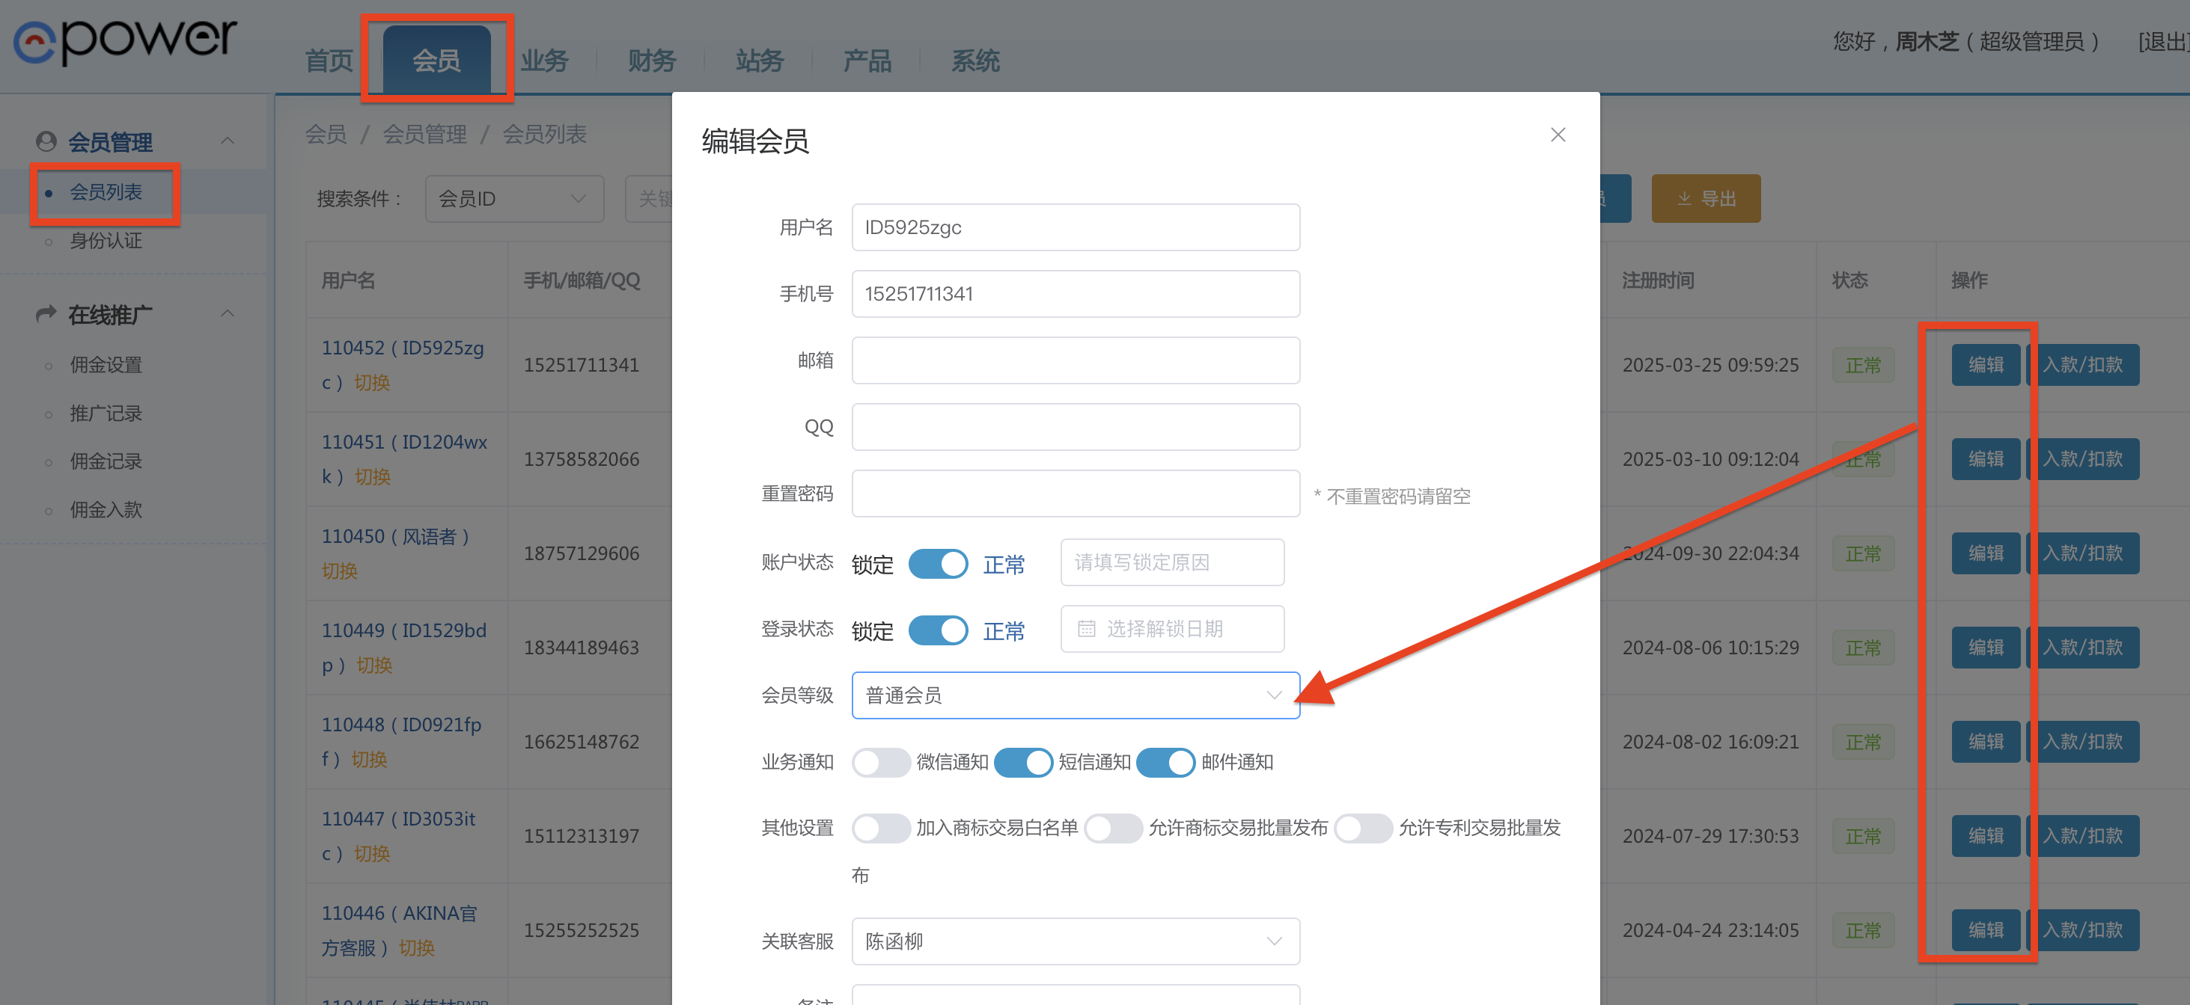The height and width of the screenshot is (1005, 2190).
Task: Click 切换 link for AKINA官方客服
Action: pos(417,948)
